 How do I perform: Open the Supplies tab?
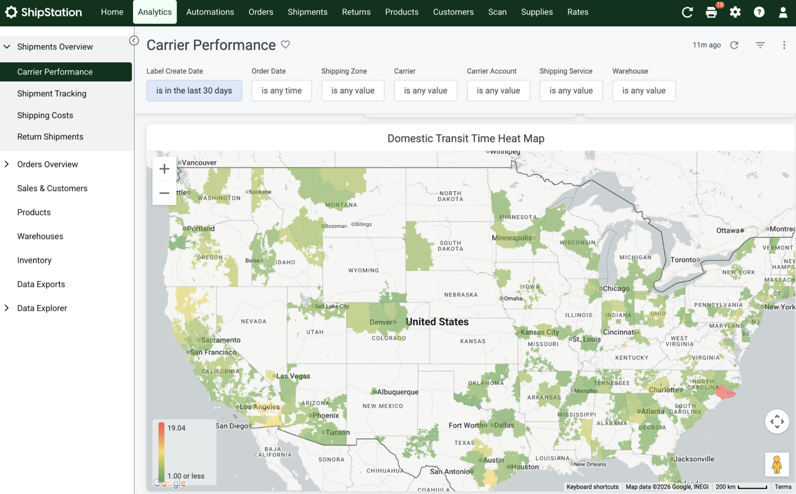click(537, 12)
